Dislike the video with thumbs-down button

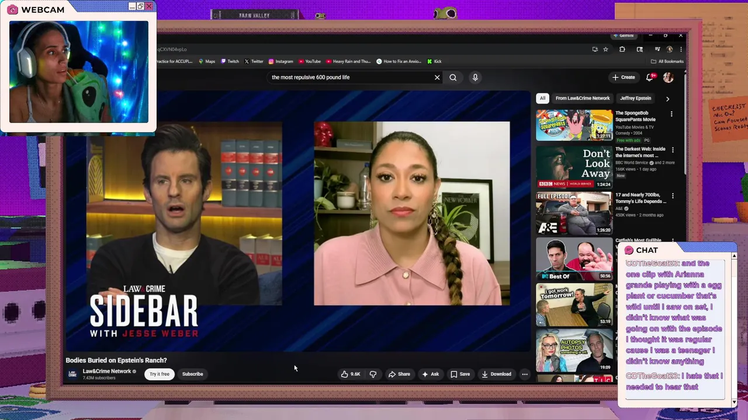pos(373,374)
